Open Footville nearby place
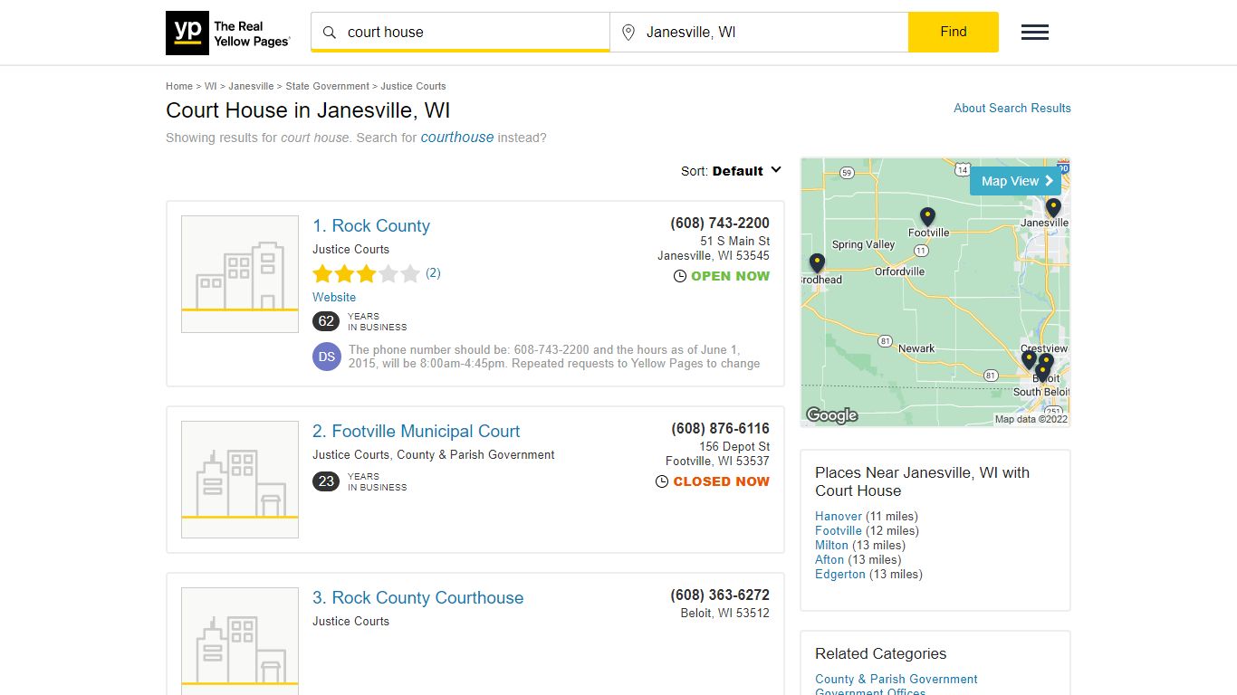The image size is (1237, 695). [x=839, y=530]
